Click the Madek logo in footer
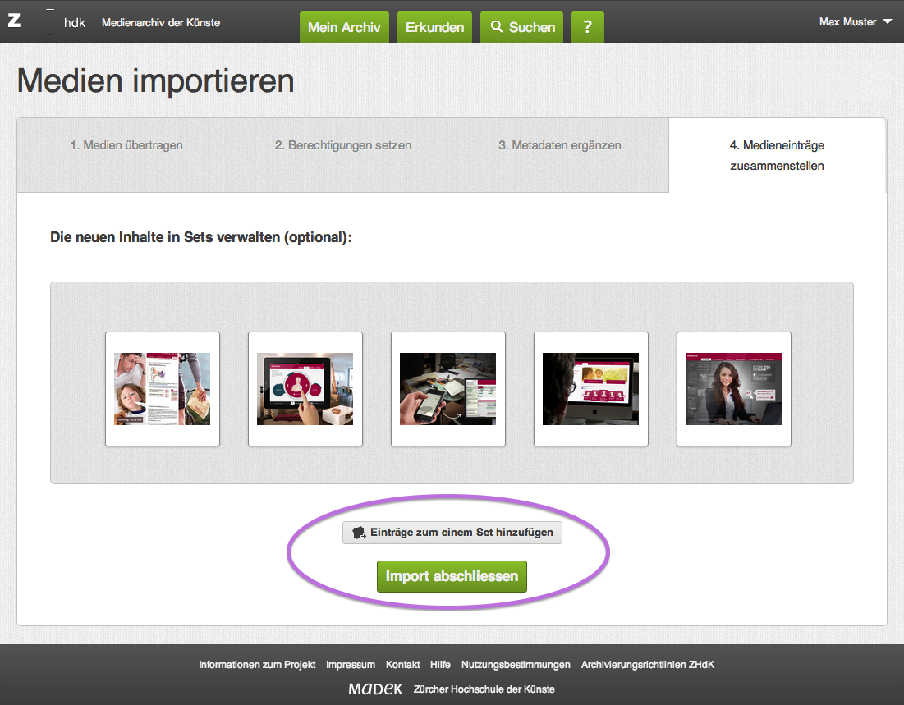904x705 pixels. (375, 689)
